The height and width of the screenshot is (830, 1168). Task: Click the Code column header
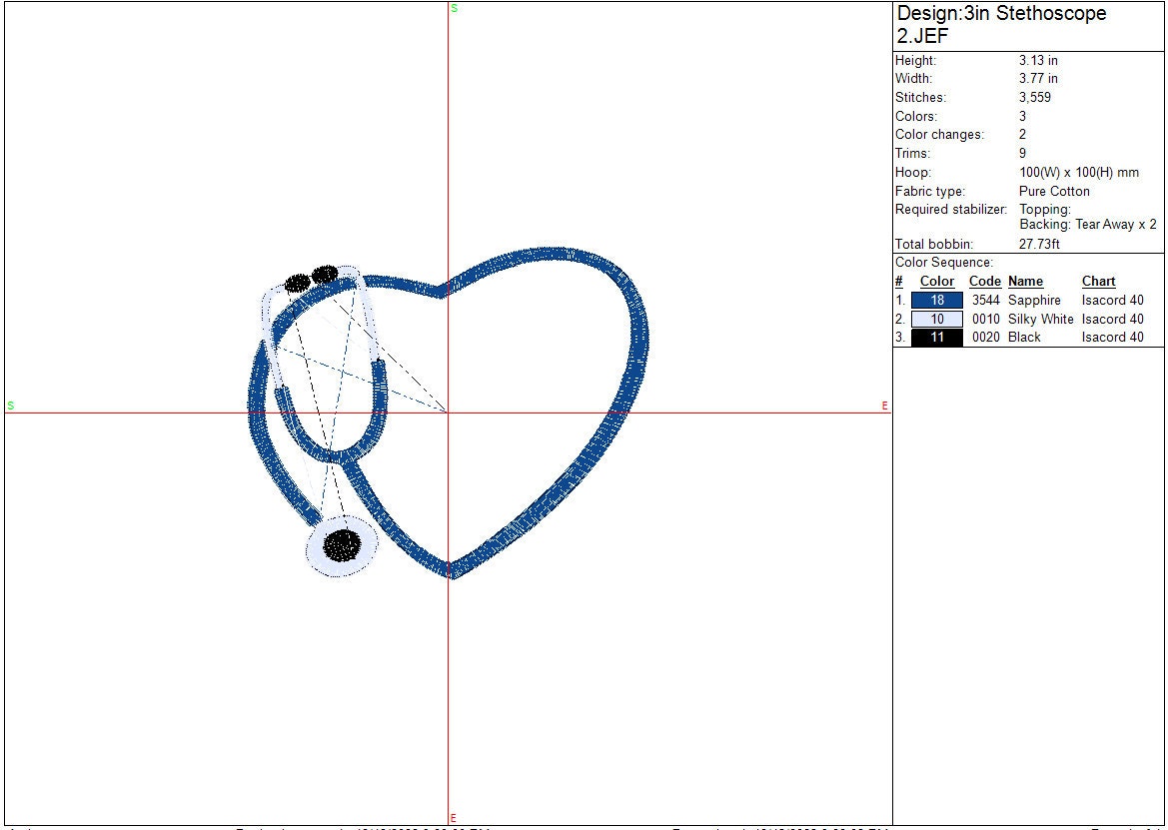coord(984,282)
